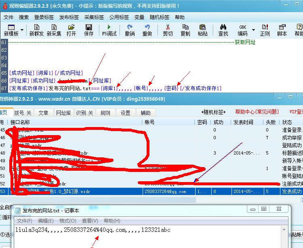Click the horizontal scrollbar under the table
This screenshot has width=303, height=248.
pyautogui.click(x=98, y=200)
